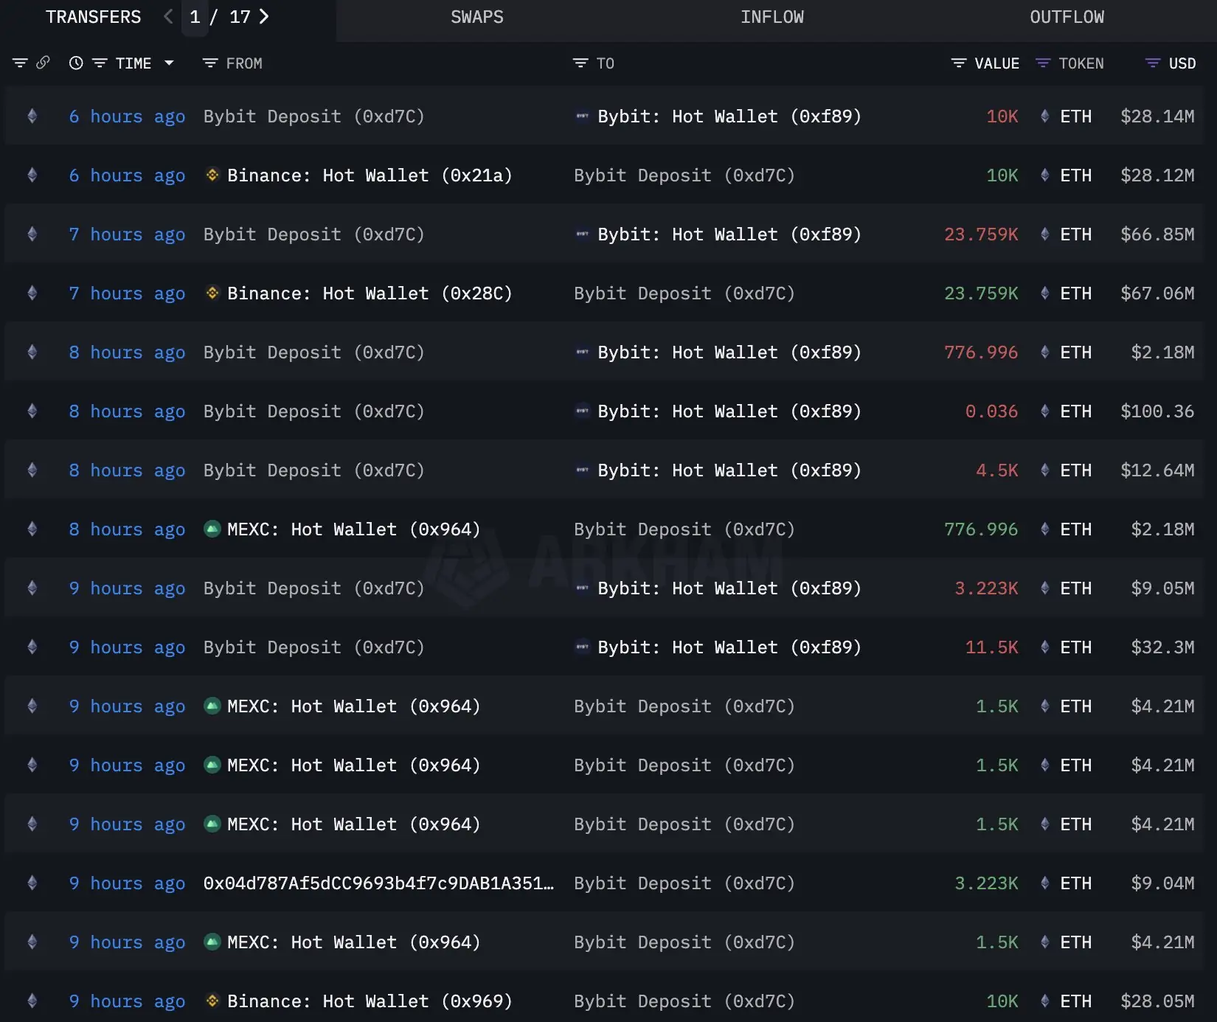Click ETH token icon on $100.36 row

click(x=1044, y=411)
